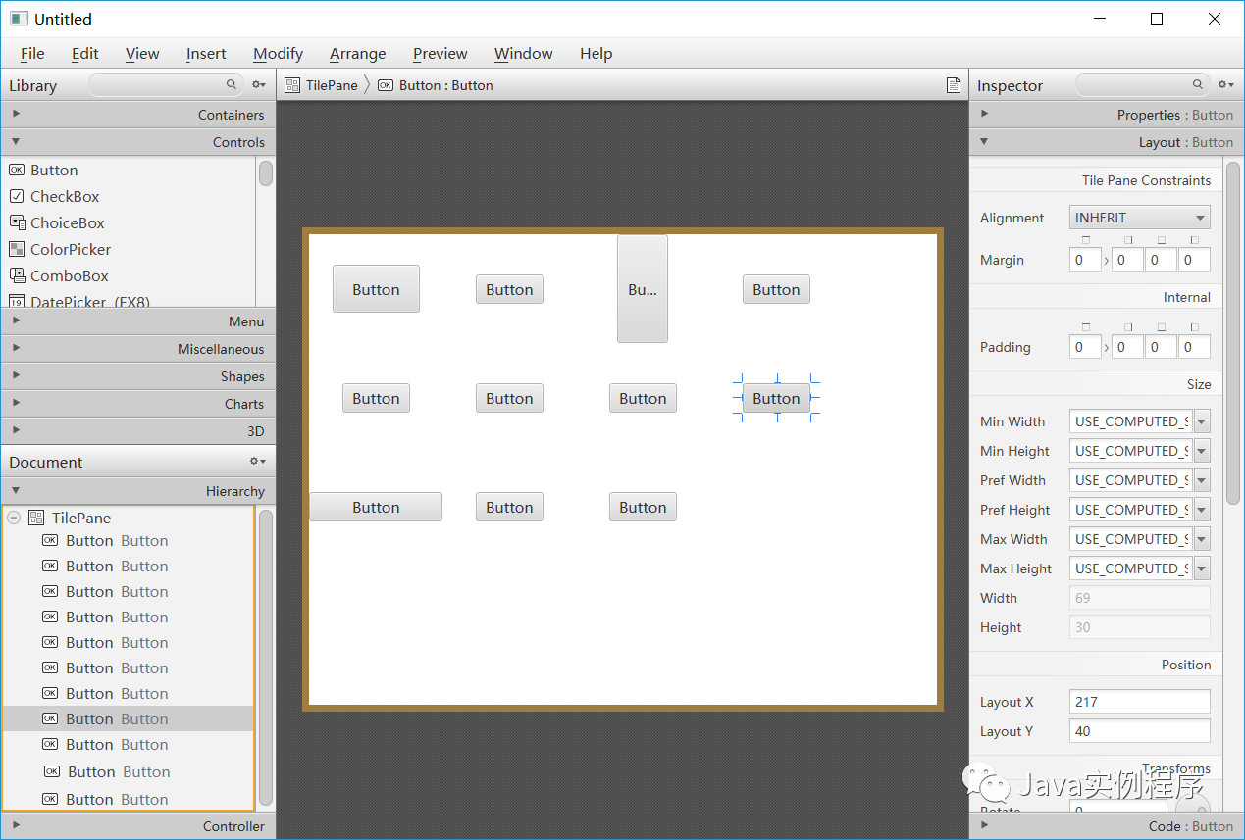Choose the ChoiceBox control in Library
This screenshot has height=840, width=1245.
pyautogui.click(x=67, y=222)
